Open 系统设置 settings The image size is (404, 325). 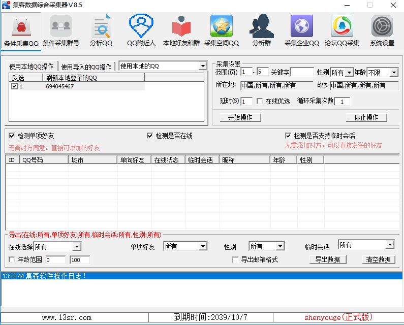[x=382, y=31]
